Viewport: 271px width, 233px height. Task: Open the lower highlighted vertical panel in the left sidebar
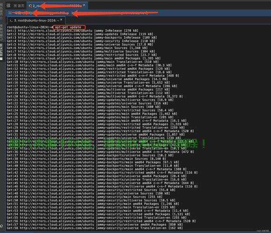[1, 52]
